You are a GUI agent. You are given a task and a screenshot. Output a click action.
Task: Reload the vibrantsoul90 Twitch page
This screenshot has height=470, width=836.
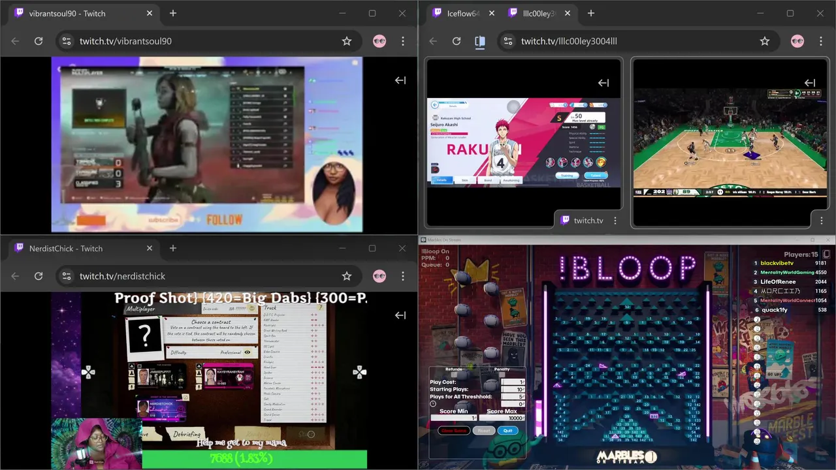(x=39, y=41)
